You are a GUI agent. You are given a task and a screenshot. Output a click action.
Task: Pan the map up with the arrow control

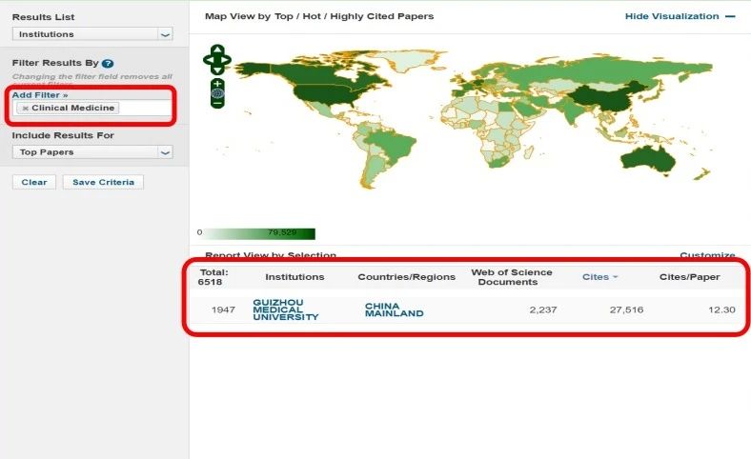217,50
